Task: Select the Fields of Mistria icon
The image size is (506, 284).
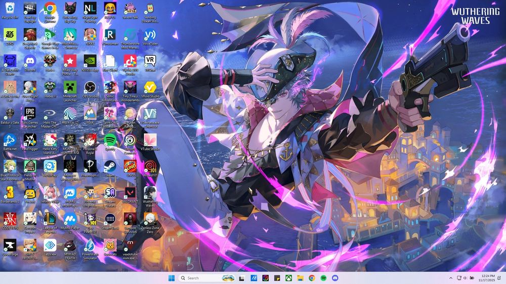Action: [x=30, y=171]
